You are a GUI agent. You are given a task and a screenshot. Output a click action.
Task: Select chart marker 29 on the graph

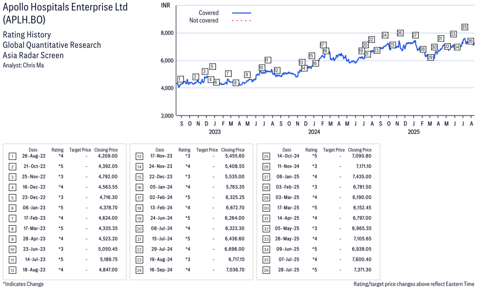click(x=430, y=57)
